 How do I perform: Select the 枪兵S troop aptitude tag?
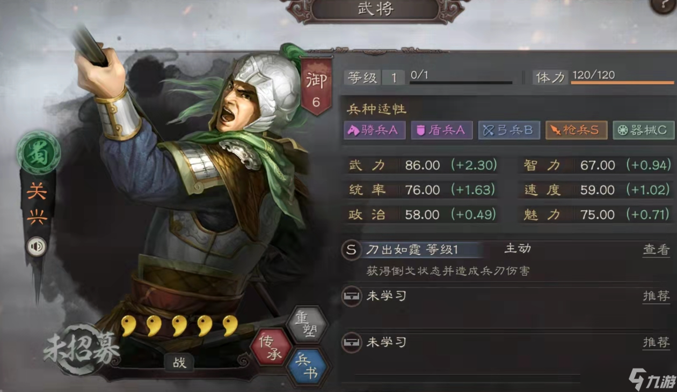[577, 130]
